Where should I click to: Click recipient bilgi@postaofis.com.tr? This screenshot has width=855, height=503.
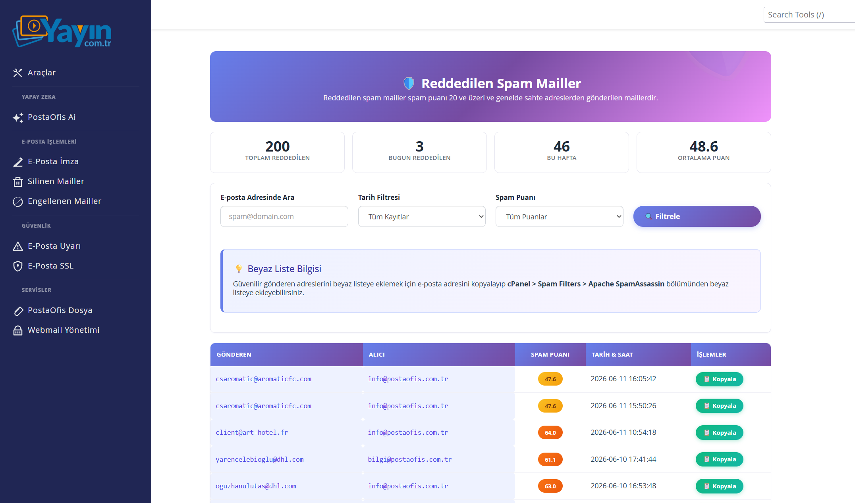click(410, 460)
